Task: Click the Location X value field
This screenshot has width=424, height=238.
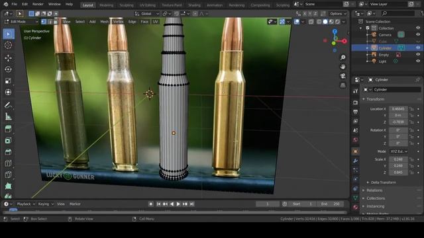Action: [398, 109]
